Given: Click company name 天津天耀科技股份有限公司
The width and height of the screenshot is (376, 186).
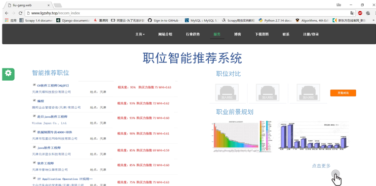Looking at the screenshot, I should point(51,92).
